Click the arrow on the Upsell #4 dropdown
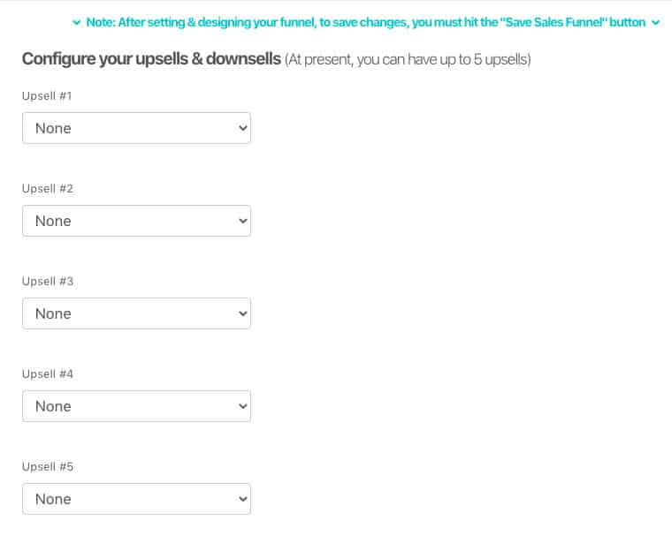672x543 pixels. coord(243,406)
